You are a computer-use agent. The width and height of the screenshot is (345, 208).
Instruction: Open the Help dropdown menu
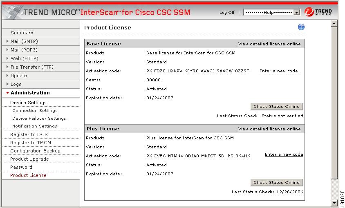click(272, 13)
